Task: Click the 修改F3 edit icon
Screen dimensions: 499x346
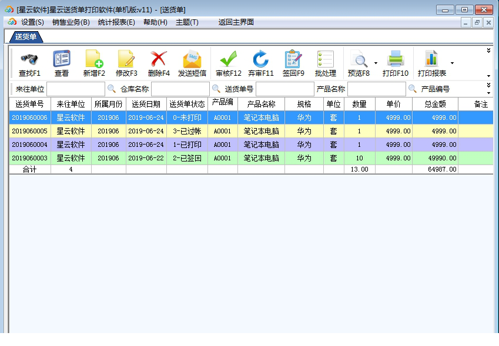Action: pyautogui.click(x=126, y=59)
